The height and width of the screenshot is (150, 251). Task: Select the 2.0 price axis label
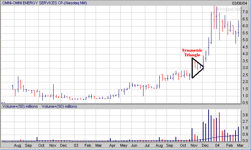pyautogui.click(x=245, y=82)
